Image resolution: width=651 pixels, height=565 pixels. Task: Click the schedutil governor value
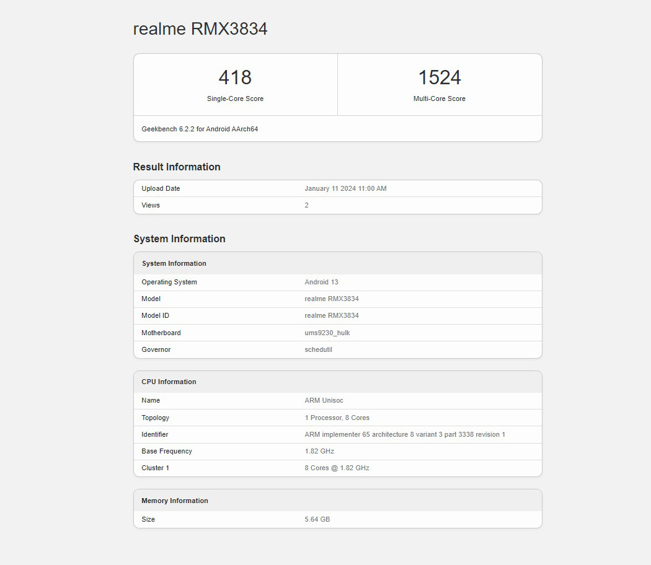318,349
